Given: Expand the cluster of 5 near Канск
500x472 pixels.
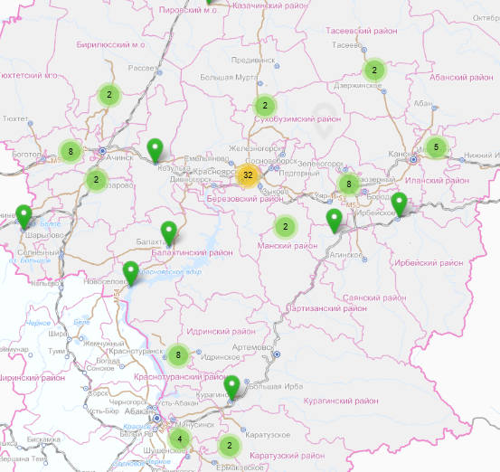Looking at the screenshot, I should coord(436,147).
